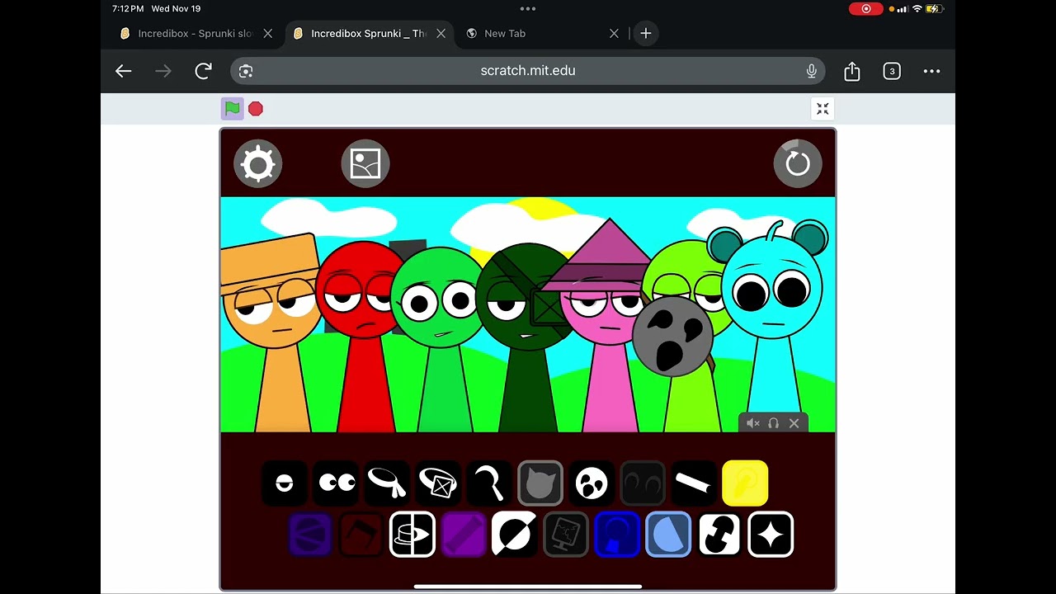Viewport: 1056px width, 594px height.
Task: Select the white bone-shaped icon
Action: tap(719, 535)
